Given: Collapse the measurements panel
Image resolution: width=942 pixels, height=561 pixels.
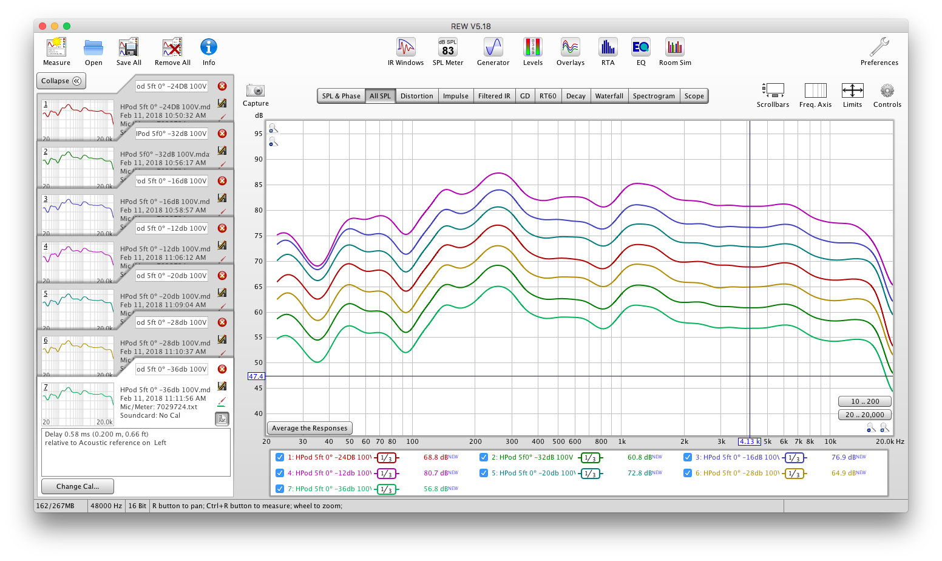Looking at the screenshot, I should [x=61, y=81].
